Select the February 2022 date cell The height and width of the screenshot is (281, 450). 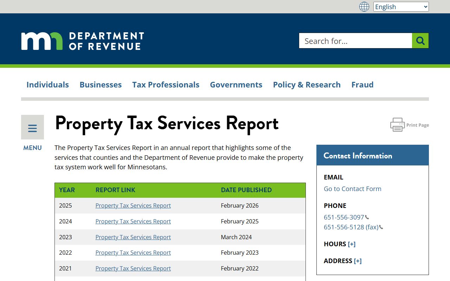[x=239, y=268]
